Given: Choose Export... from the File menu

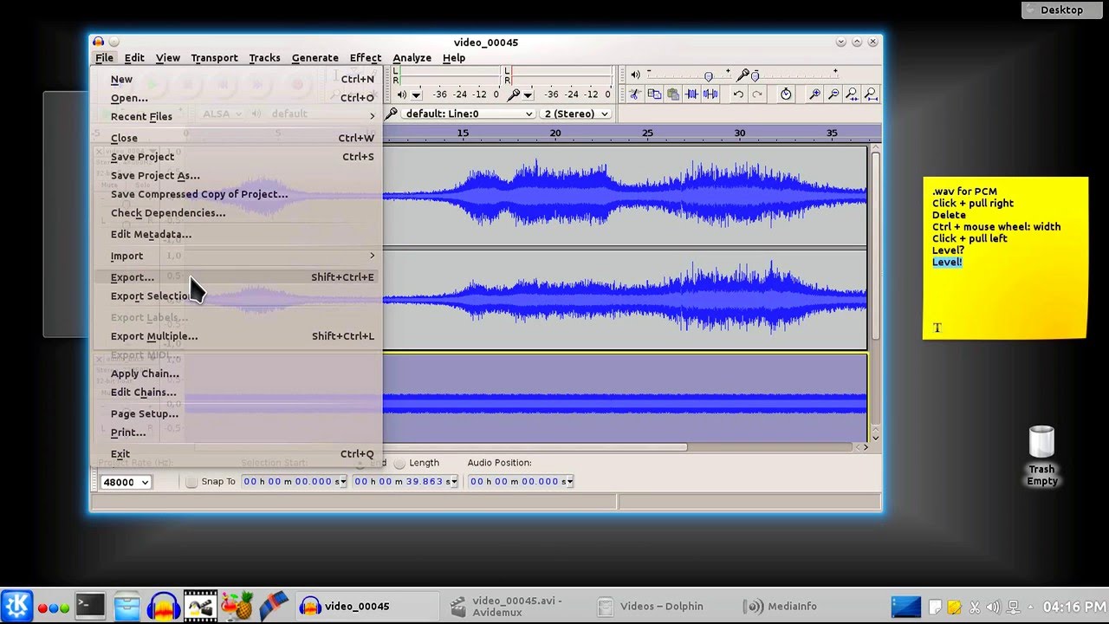Looking at the screenshot, I should pyautogui.click(x=237, y=277).
